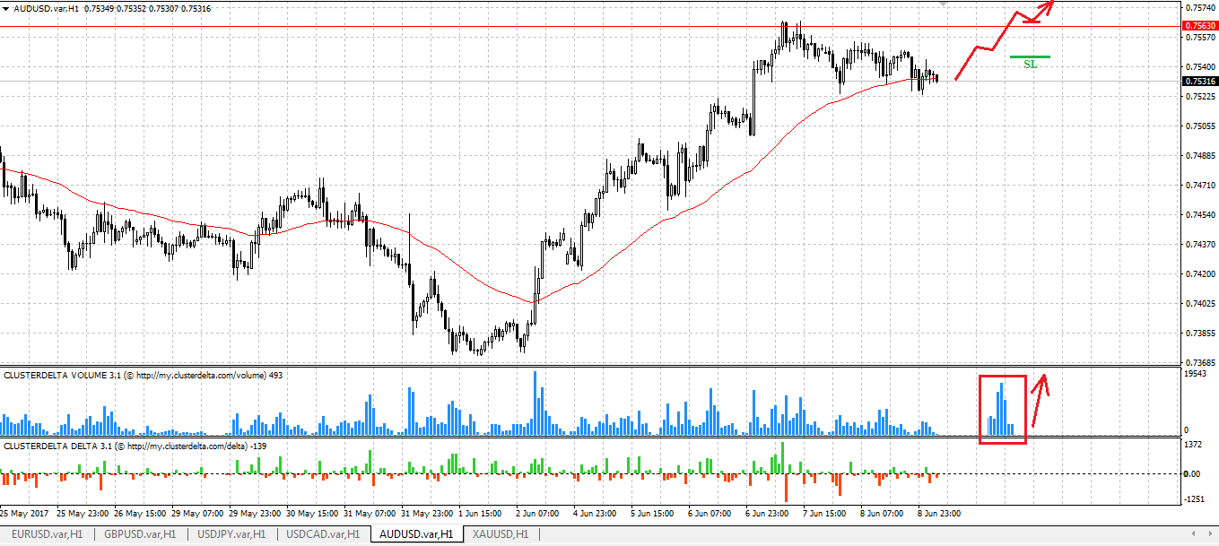Click the 29 May 07:00 time label

[x=196, y=515]
